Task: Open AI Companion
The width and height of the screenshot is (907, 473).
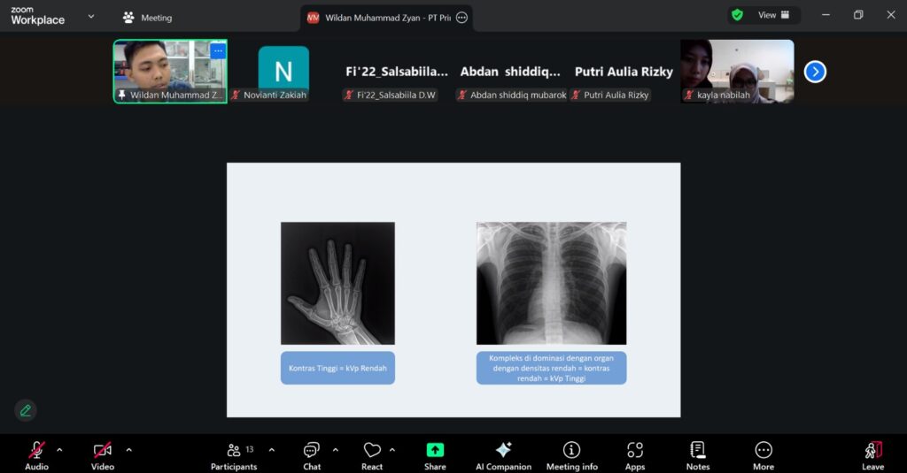Action: 503,454
